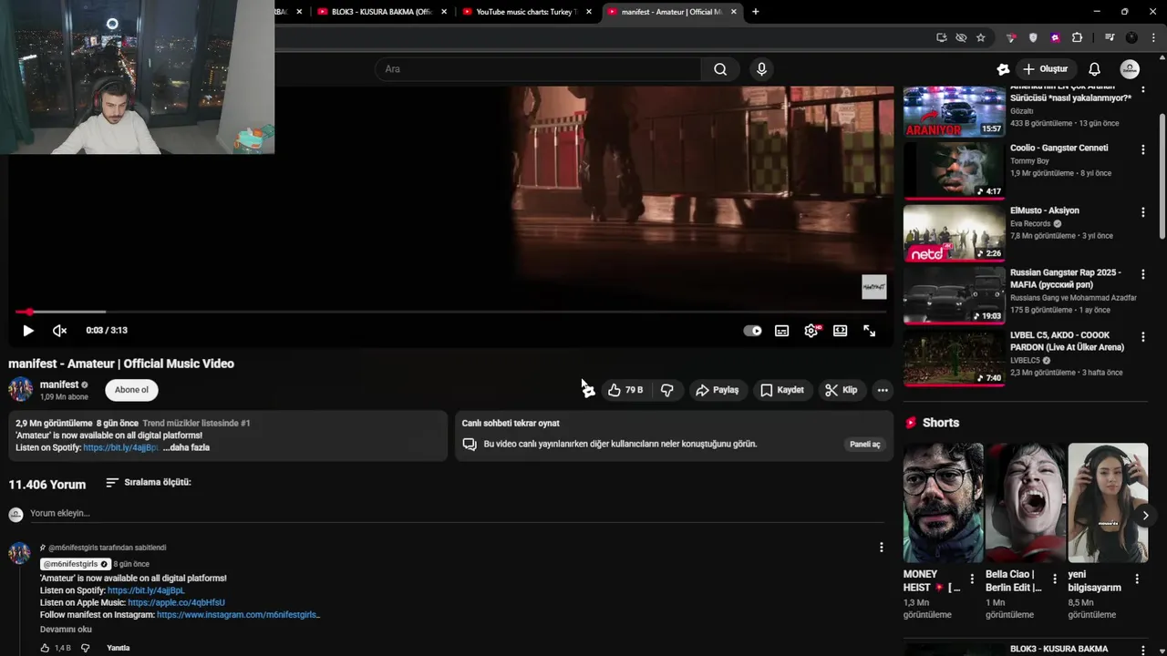Open the Instagram m6nifestgirls link
The width and height of the screenshot is (1167, 656).
coord(238,615)
